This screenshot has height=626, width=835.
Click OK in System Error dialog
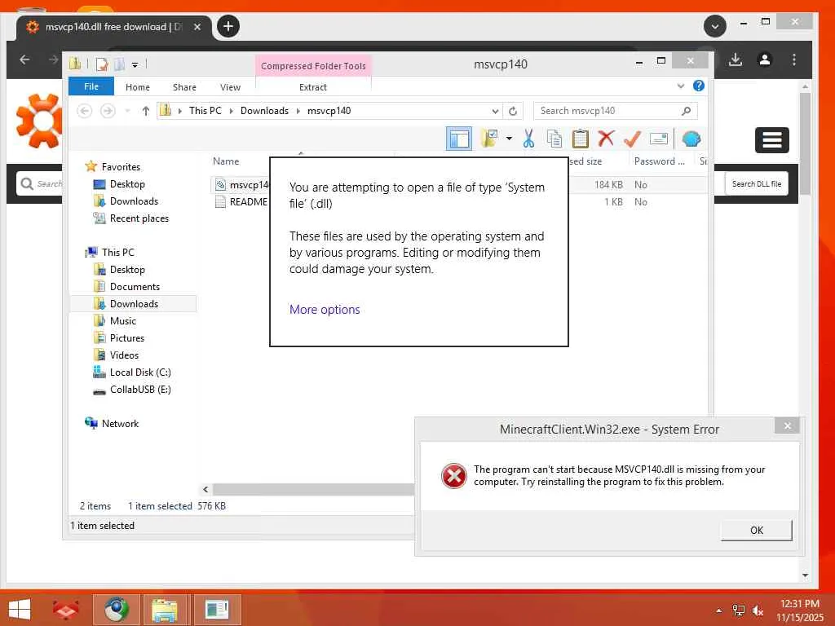[756, 530]
